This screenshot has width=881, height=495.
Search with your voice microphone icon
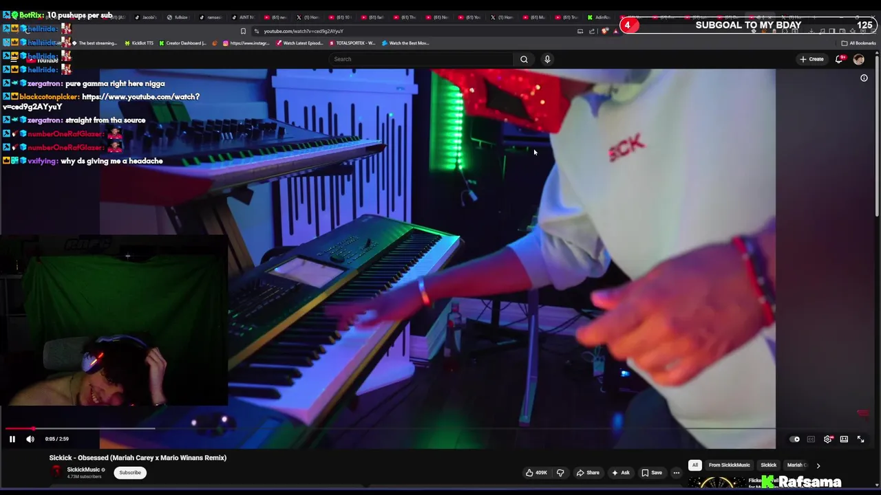[547, 59]
